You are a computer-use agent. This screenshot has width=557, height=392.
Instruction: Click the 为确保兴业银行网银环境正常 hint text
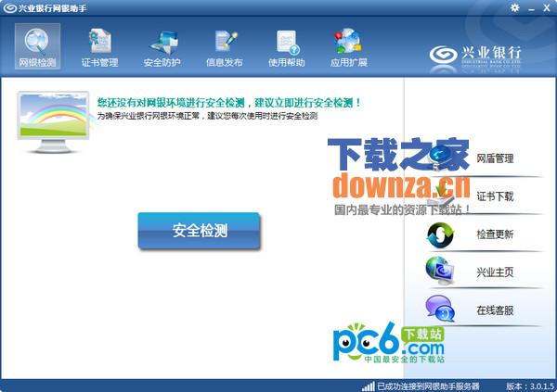pyautogui.click(x=207, y=116)
